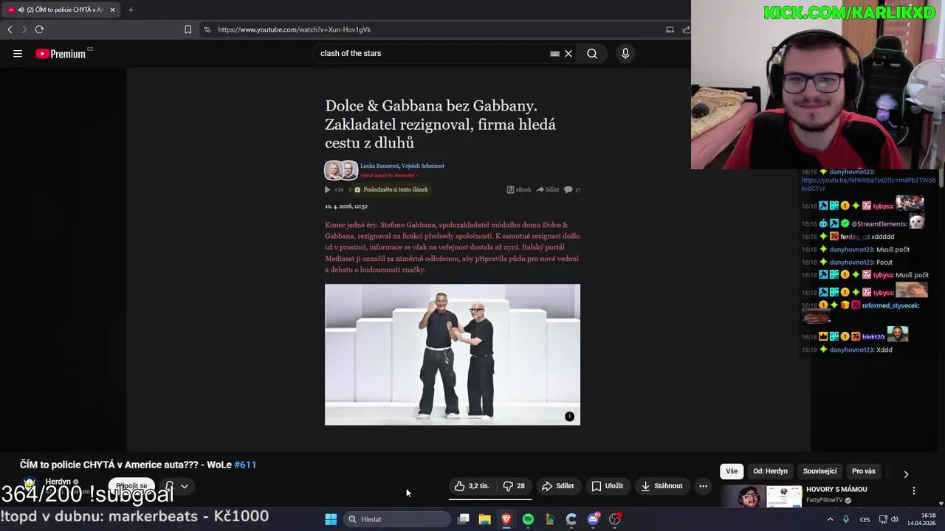
Task: Open Spotify from the taskbar
Action: click(528, 519)
